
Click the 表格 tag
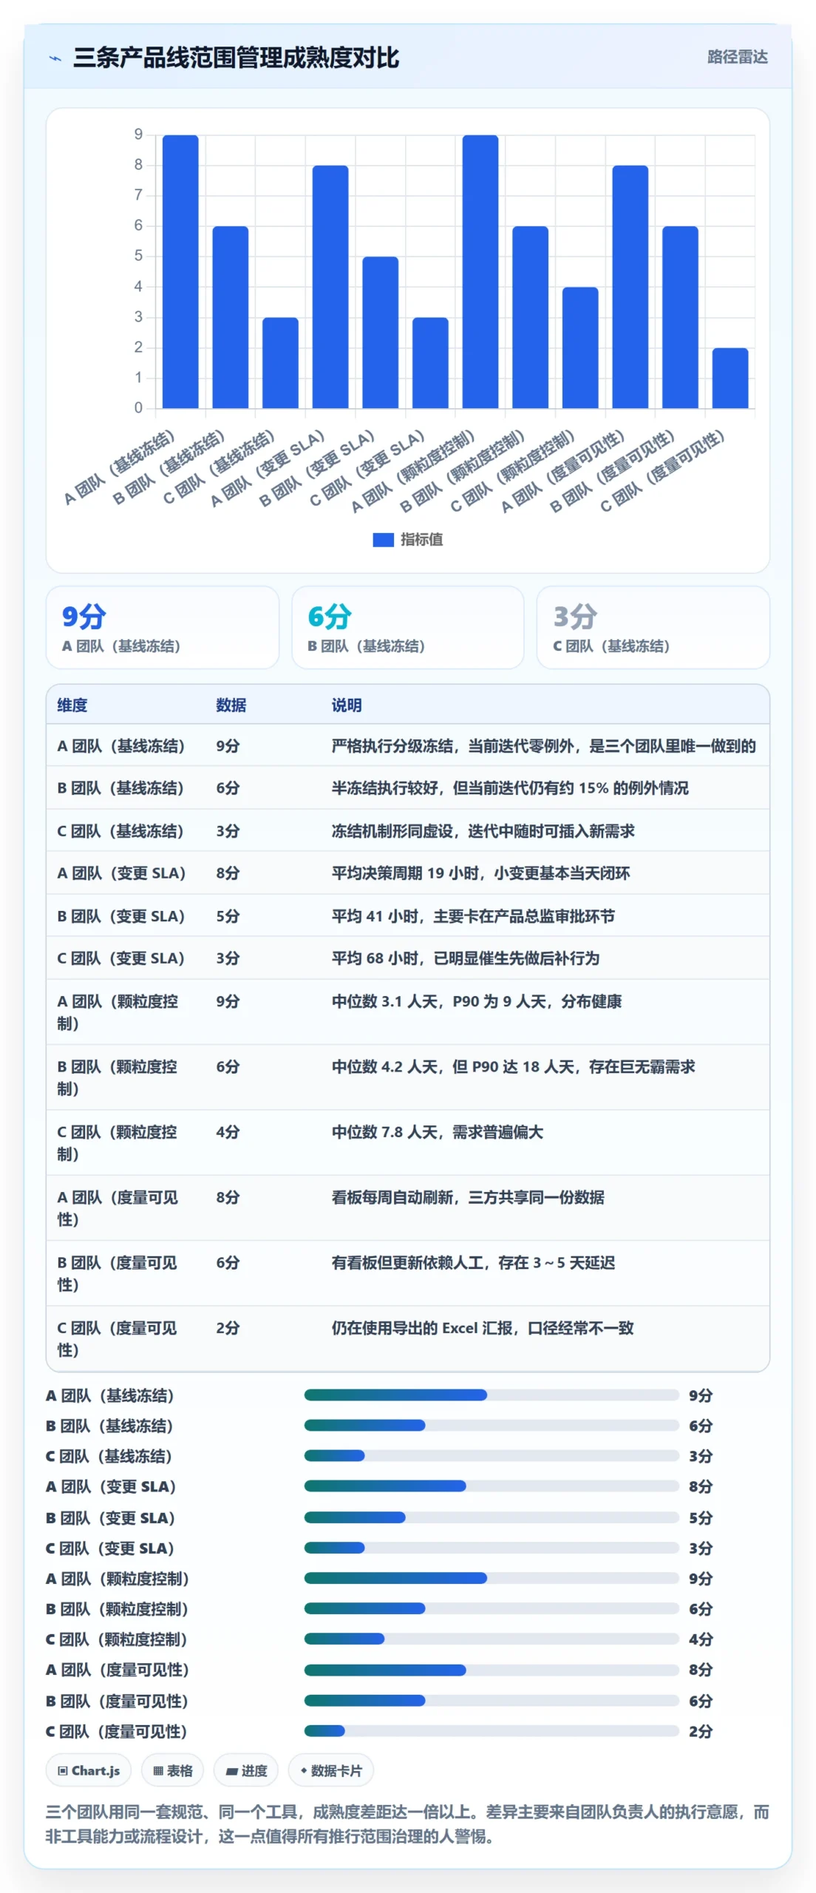pyautogui.click(x=172, y=1770)
